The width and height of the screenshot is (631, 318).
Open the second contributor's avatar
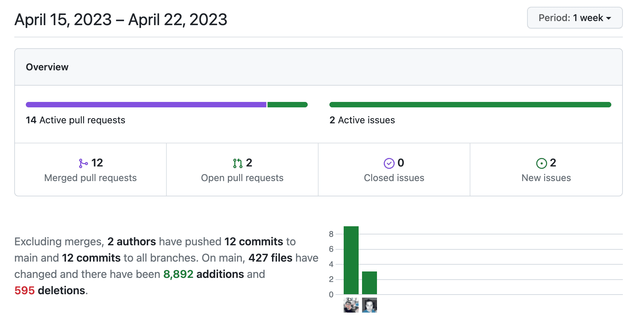[x=369, y=305]
